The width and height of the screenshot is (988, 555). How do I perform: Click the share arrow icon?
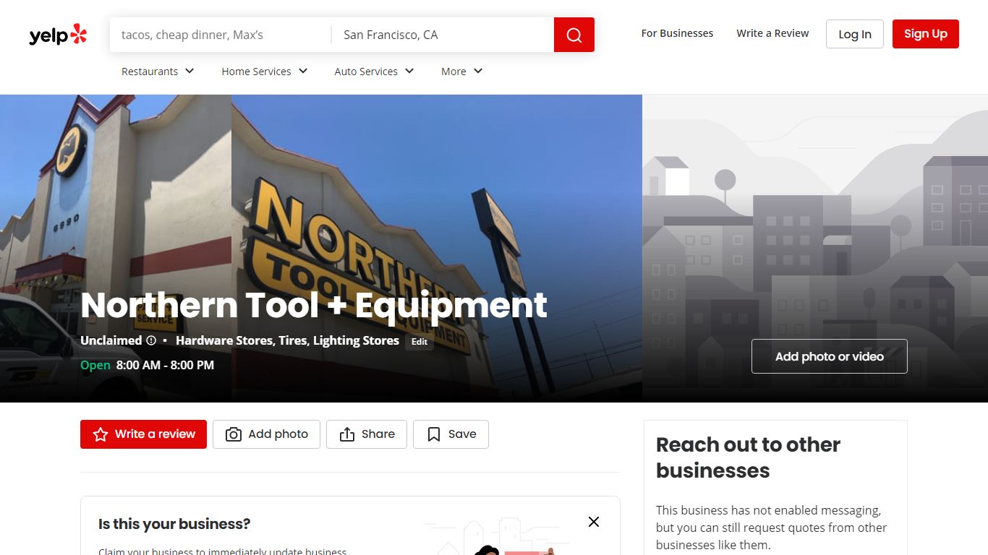coord(347,434)
